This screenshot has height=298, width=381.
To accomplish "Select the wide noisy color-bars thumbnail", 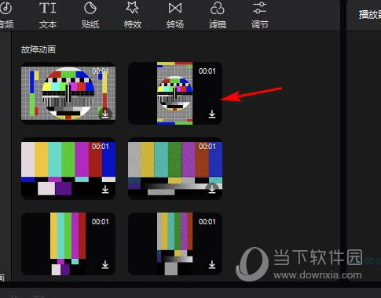I will pos(175,169).
